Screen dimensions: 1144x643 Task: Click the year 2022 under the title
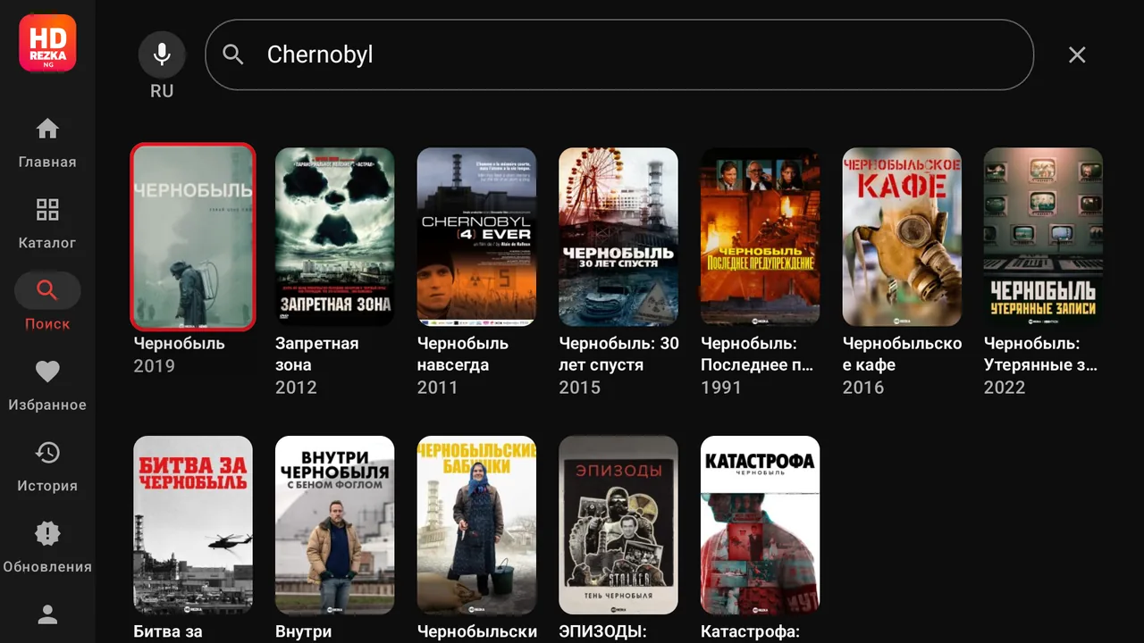pyautogui.click(x=1005, y=388)
